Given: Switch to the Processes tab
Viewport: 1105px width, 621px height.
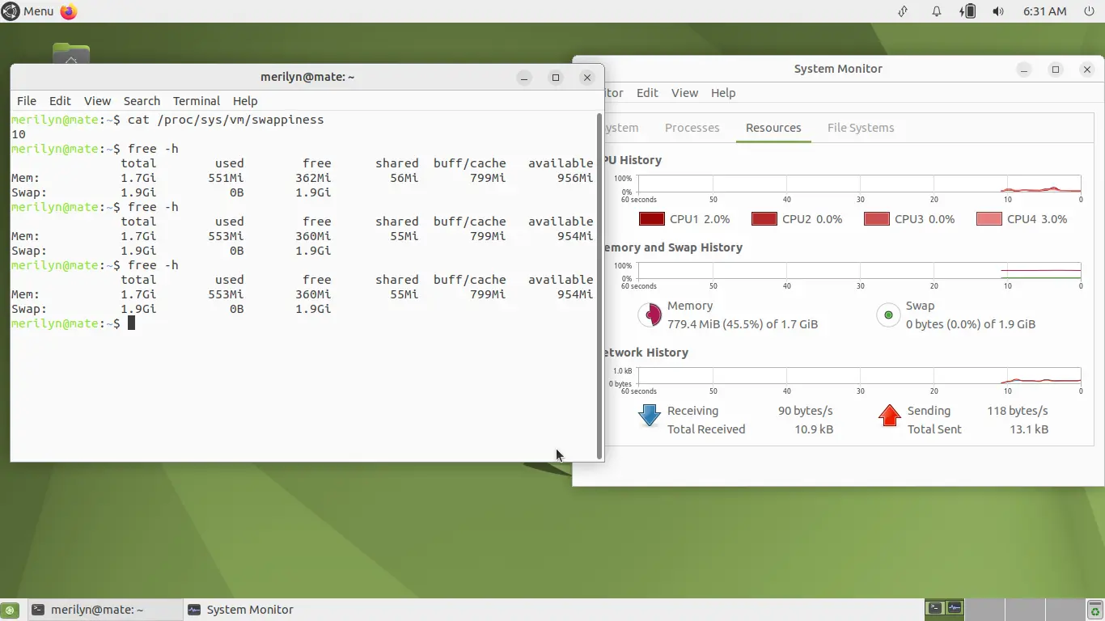Looking at the screenshot, I should 692,128.
